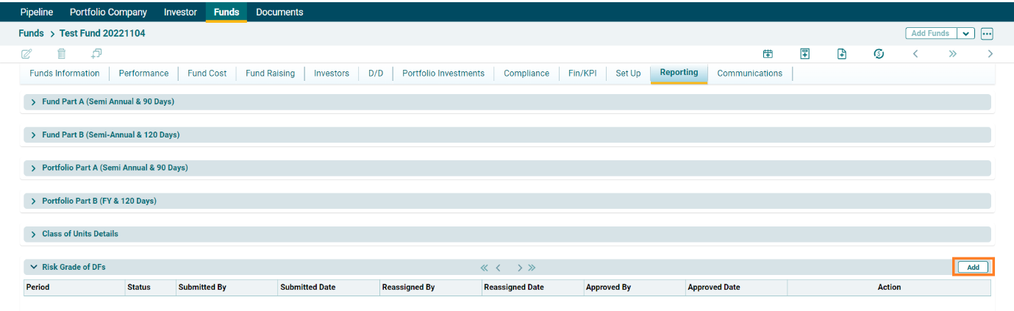This screenshot has height=311, width=1014.
Task: Go to previous record arrow in toolbar
Action: 915,54
